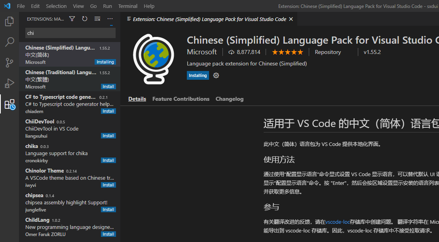Install C# to Typescript code generator

tap(108, 111)
